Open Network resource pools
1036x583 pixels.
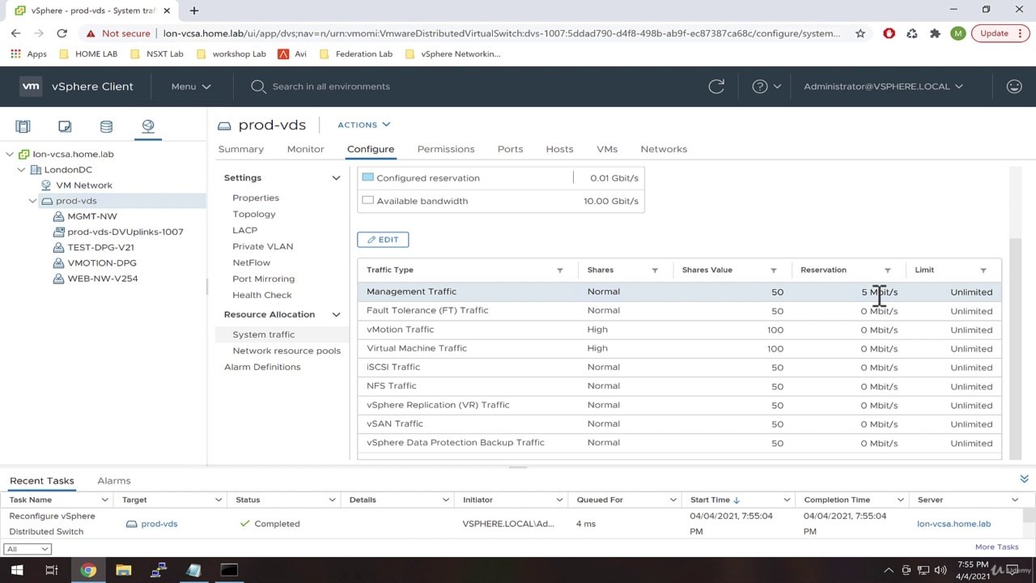pyautogui.click(x=286, y=351)
